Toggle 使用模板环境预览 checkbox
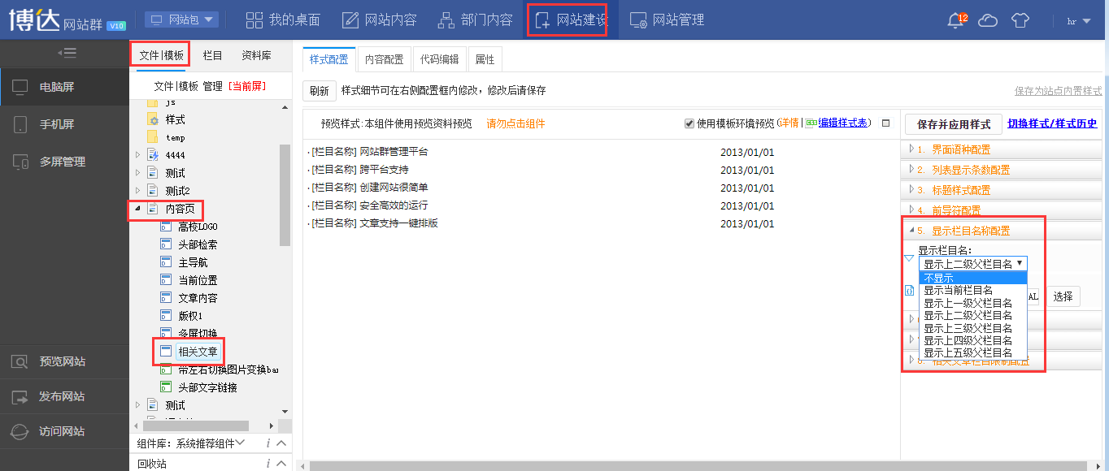 pos(689,123)
